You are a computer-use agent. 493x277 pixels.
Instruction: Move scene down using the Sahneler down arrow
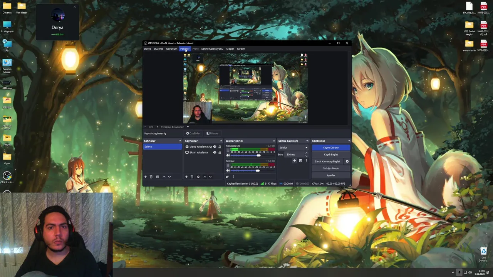[169, 177]
